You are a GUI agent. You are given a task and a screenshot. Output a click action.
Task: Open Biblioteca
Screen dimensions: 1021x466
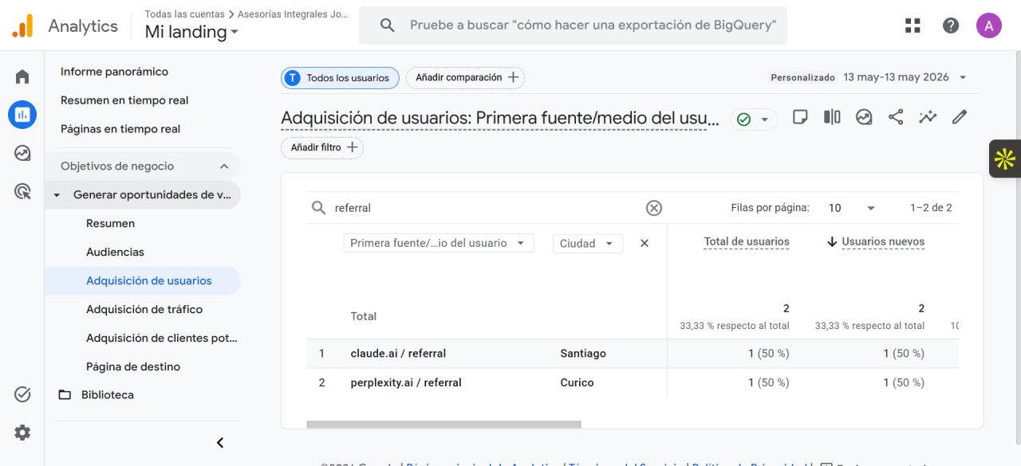point(108,395)
